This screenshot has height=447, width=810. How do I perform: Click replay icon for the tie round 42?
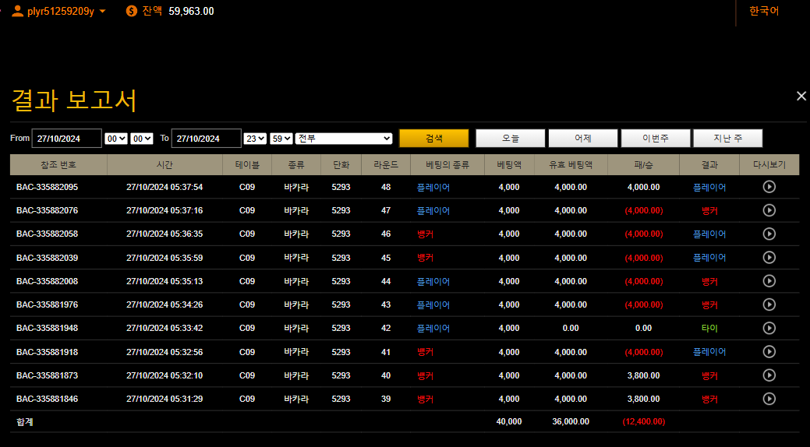tap(769, 328)
